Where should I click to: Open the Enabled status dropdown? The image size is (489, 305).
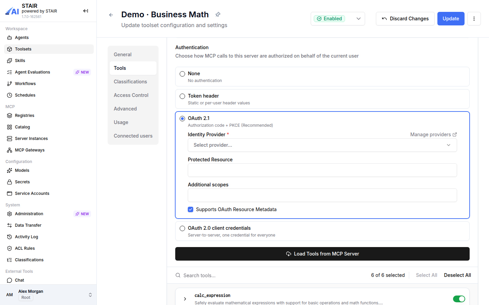tap(338, 19)
